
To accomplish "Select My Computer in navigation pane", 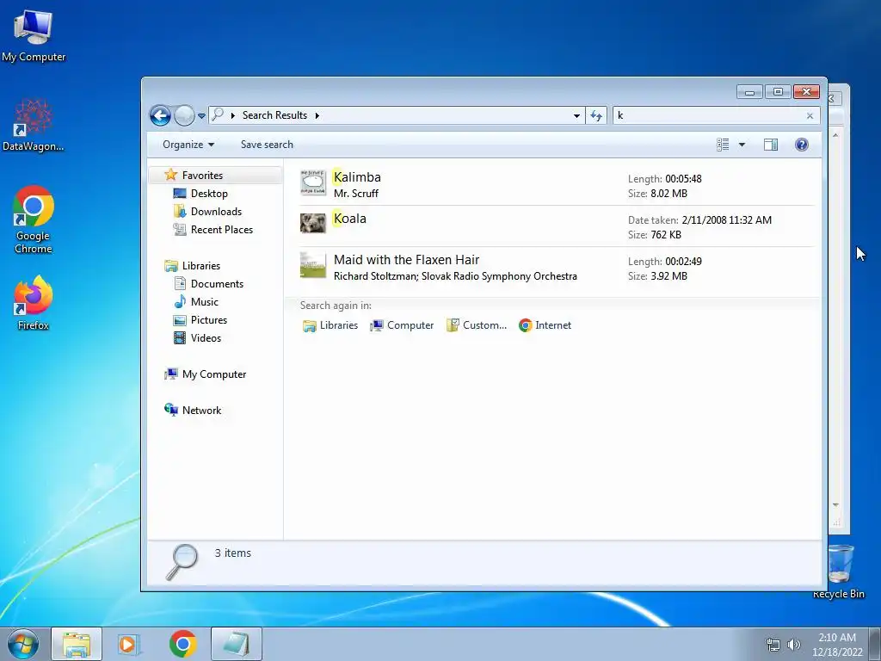I will (213, 374).
